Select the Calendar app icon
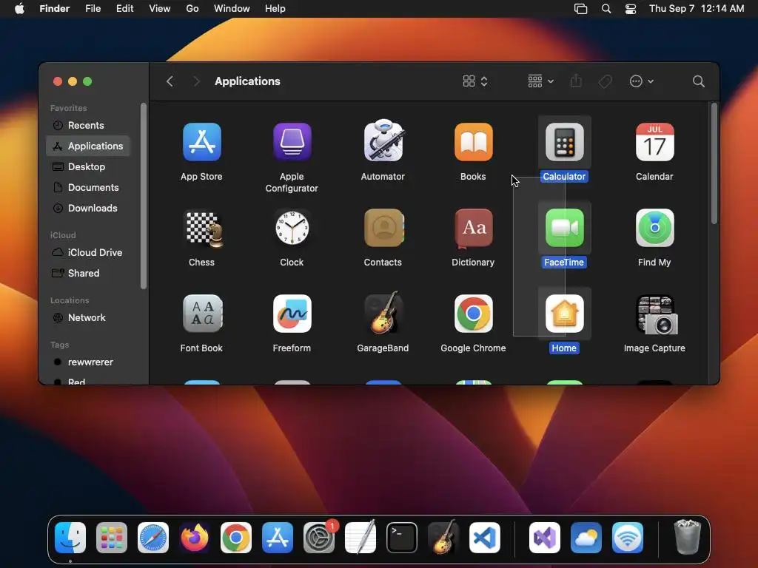 point(654,142)
